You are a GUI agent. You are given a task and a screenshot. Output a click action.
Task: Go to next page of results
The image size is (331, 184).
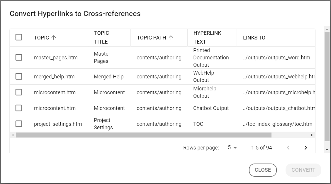click(306, 148)
